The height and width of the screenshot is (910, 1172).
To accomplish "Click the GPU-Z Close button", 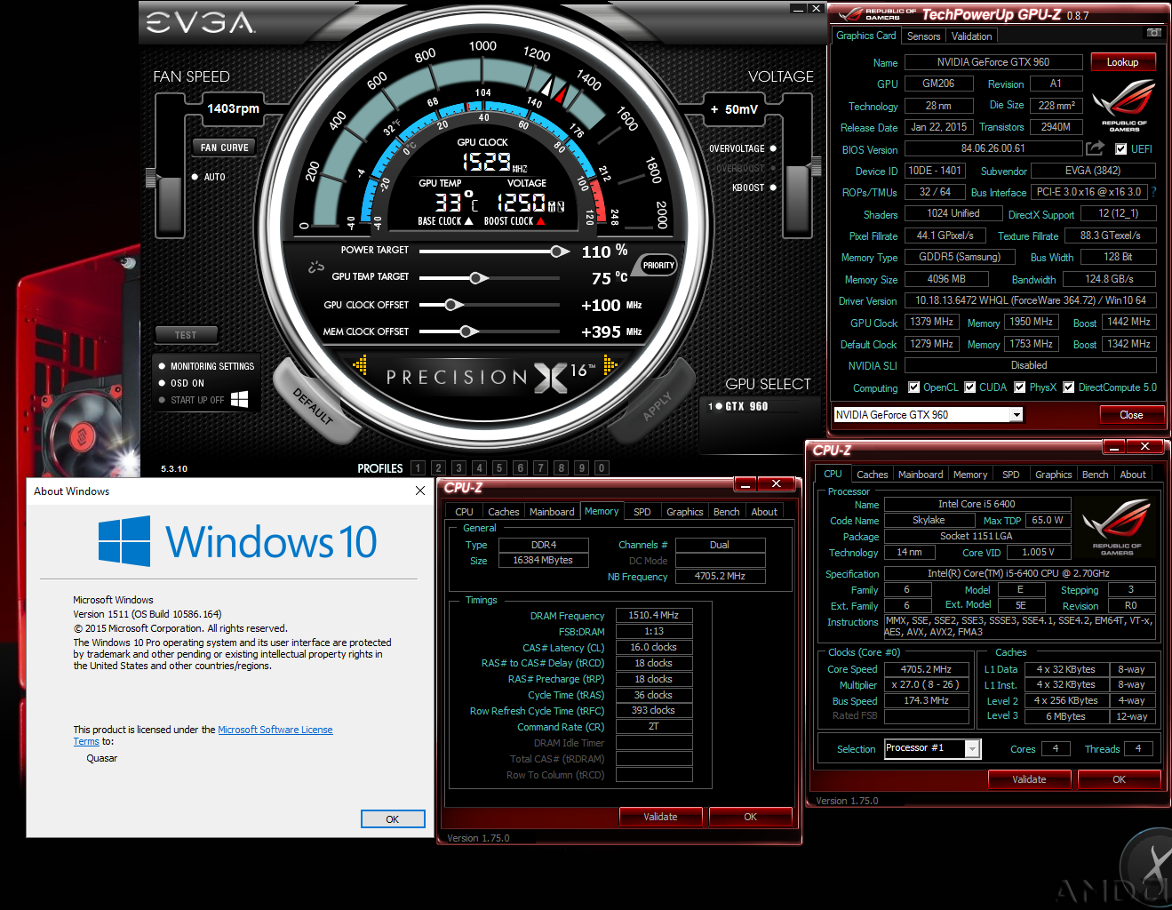I will coord(1131,415).
